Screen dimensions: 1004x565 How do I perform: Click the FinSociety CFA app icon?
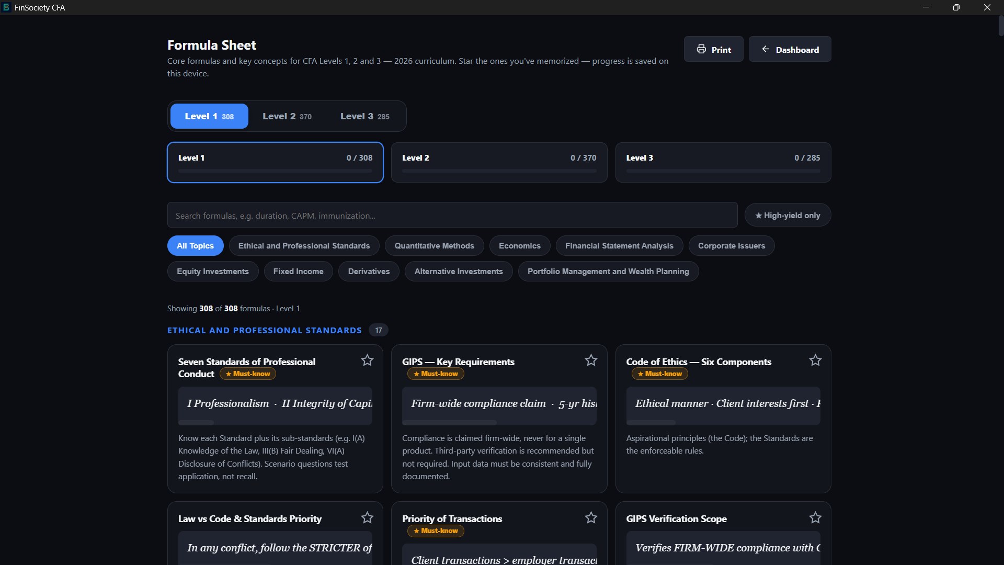tap(6, 7)
